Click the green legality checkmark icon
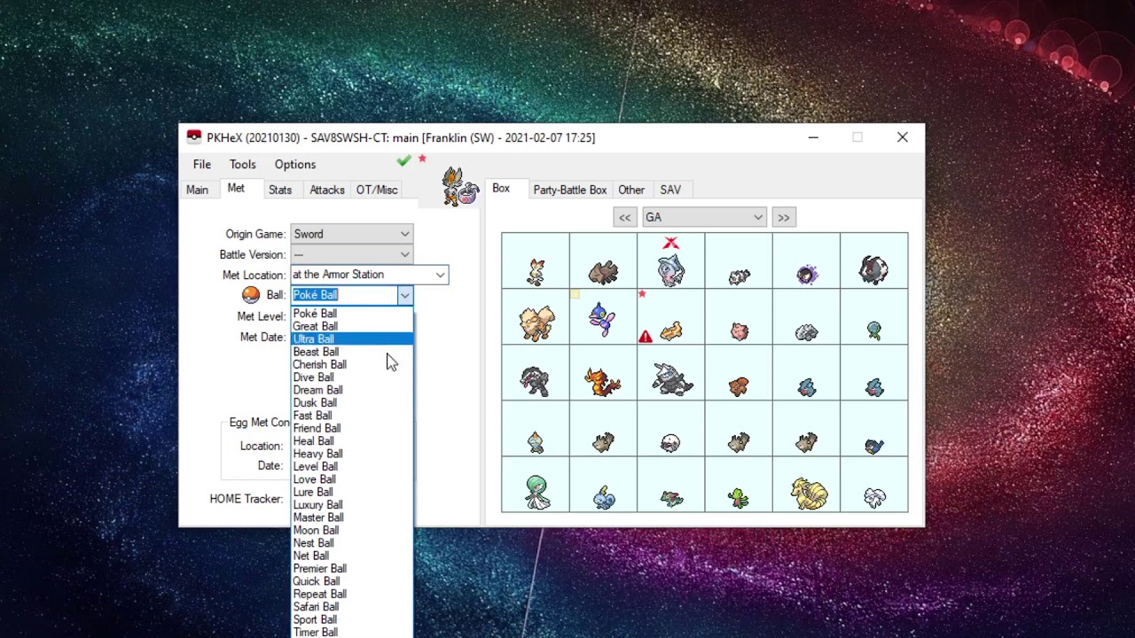 [403, 160]
